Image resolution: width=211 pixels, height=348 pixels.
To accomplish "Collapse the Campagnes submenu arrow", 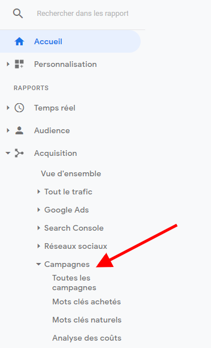I will [39, 264].
